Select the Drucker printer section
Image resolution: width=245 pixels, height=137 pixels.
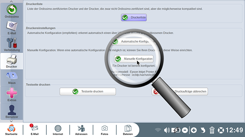coord(12,61)
